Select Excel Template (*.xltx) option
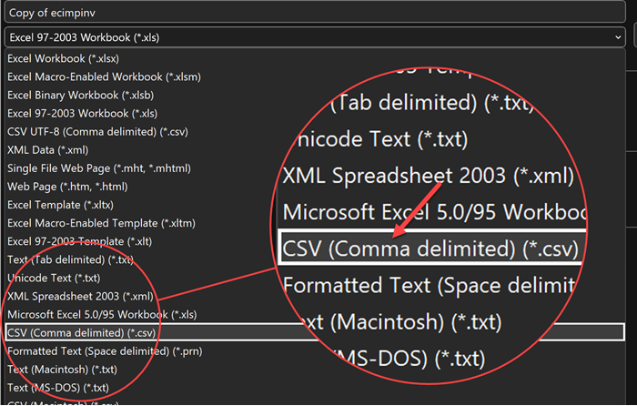Screen dimensions: 637x406 (x=56, y=204)
